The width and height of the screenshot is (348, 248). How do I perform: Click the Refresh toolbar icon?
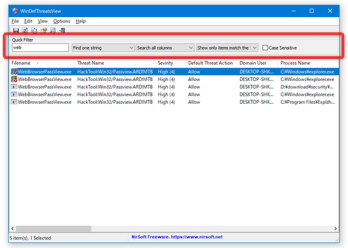click(25, 30)
